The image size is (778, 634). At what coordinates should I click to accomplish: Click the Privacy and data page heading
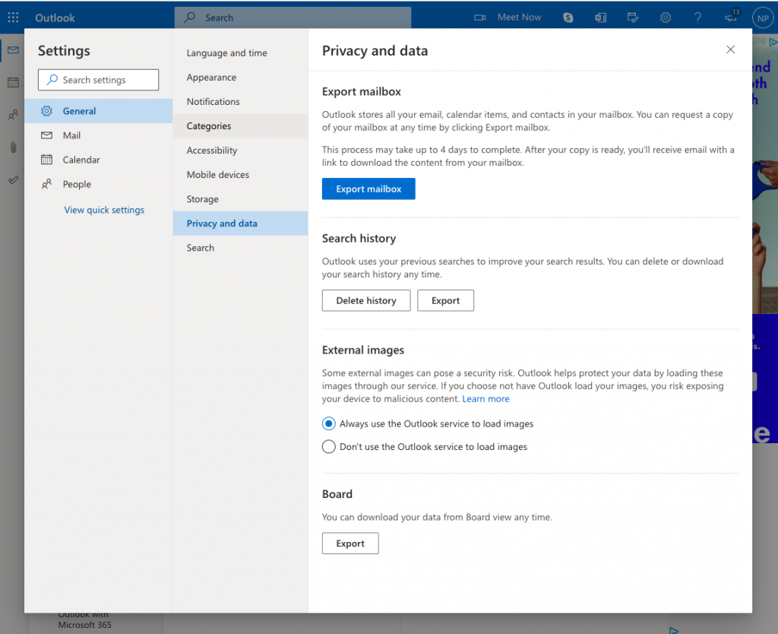pos(375,51)
